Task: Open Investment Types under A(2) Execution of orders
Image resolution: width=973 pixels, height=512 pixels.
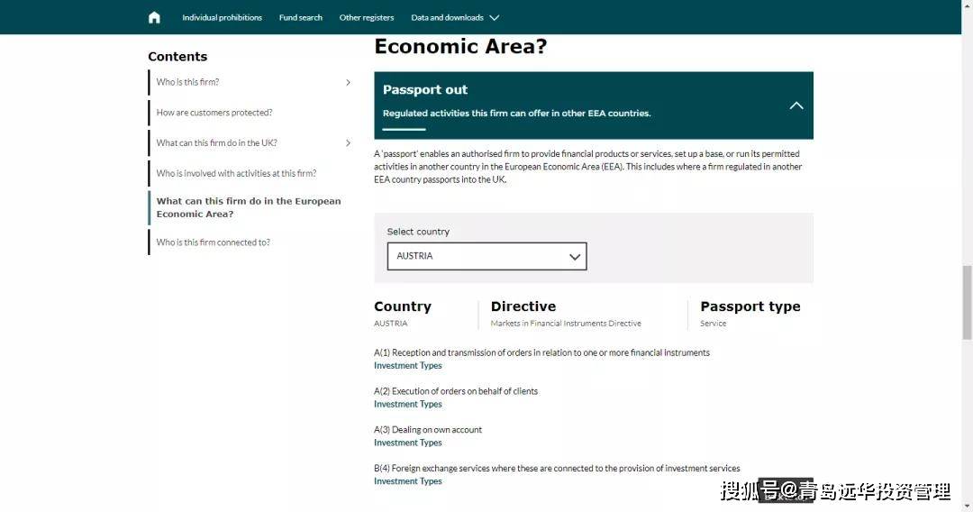Action: [408, 405]
